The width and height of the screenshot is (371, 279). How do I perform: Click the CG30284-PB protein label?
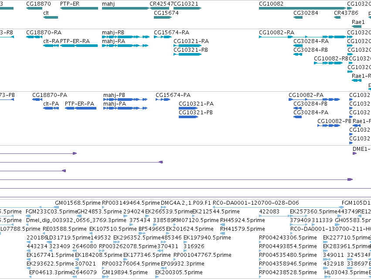coord(310,104)
